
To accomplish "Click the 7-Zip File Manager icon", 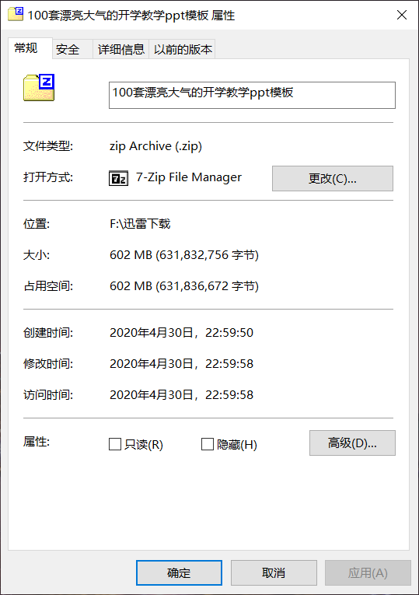I will pos(119,178).
